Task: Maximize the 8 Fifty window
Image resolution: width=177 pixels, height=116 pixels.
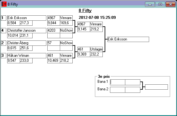Action: (x=160, y=4)
